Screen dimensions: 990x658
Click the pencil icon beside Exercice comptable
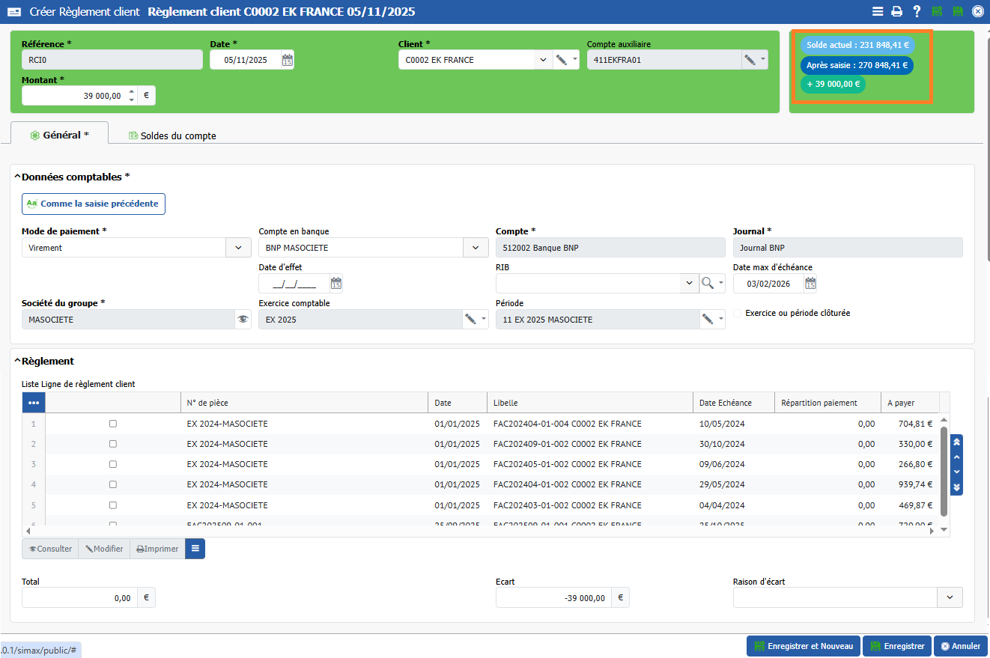470,320
